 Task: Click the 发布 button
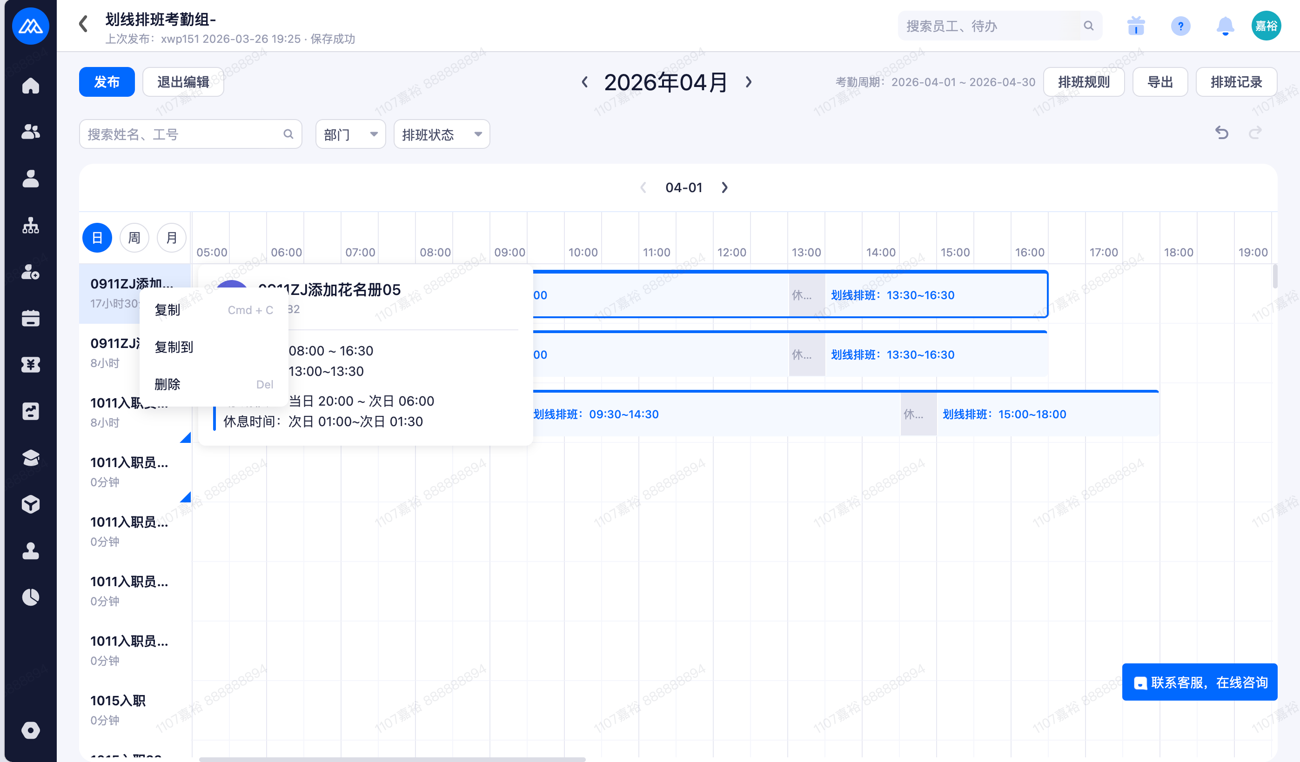point(107,82)
